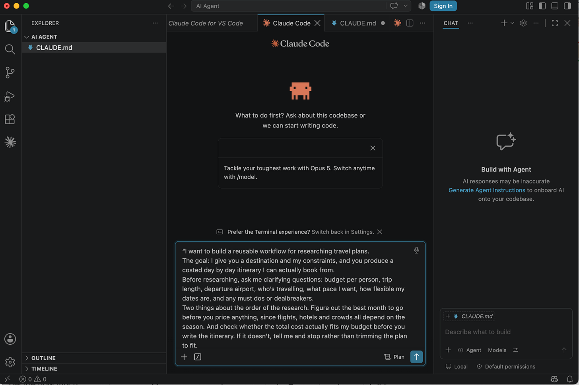Image resolution: width=579 pixels, height=385 pixels.
Task: Open the more options next to CHAT
Action: pos(470,23)
